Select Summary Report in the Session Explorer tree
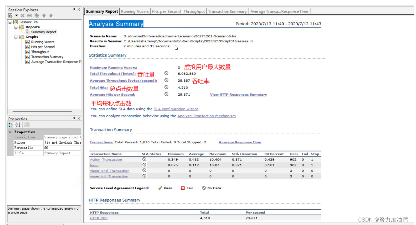416x225 pixels. pyautogui.click(x=44, y=32)
